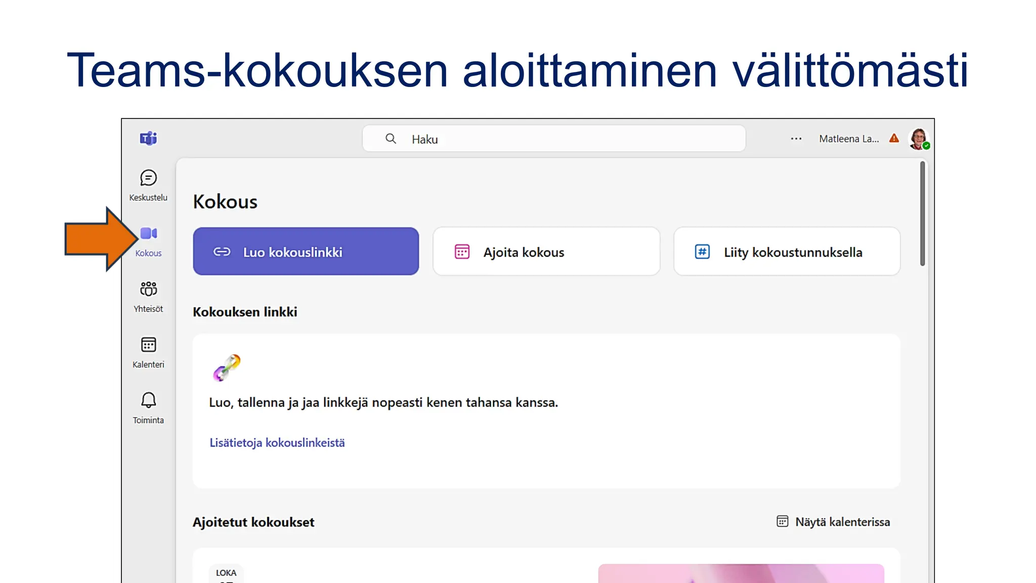Click the Haku search field
Viewport: 1036px width, 583px height.
554,139
